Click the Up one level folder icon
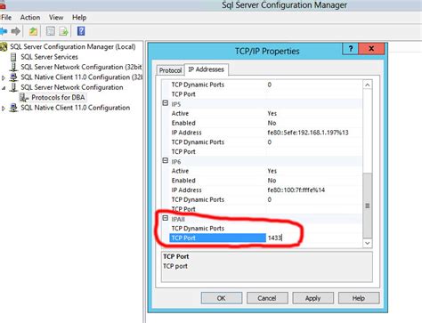Screen dimensions: 422x323 click(33, 31)
